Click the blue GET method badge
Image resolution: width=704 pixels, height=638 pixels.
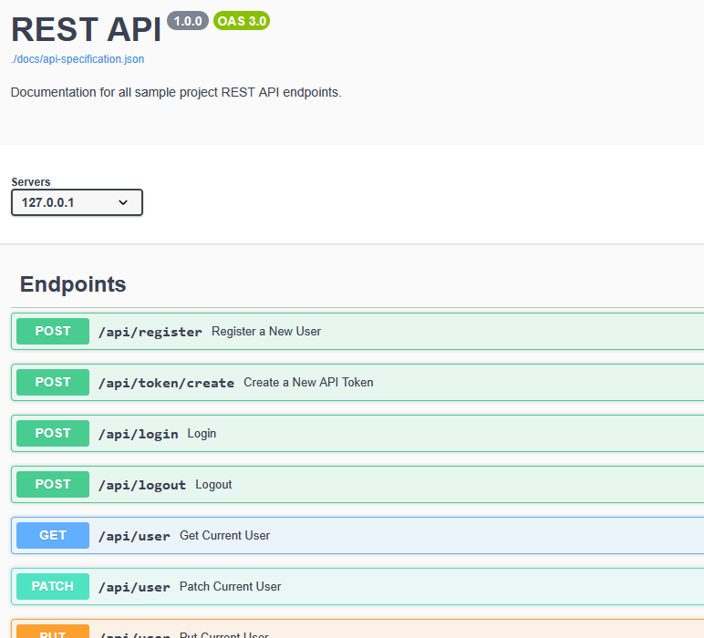53,536
